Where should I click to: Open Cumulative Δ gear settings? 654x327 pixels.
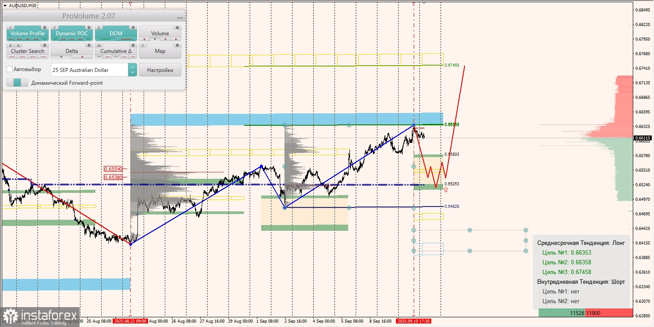133,45
